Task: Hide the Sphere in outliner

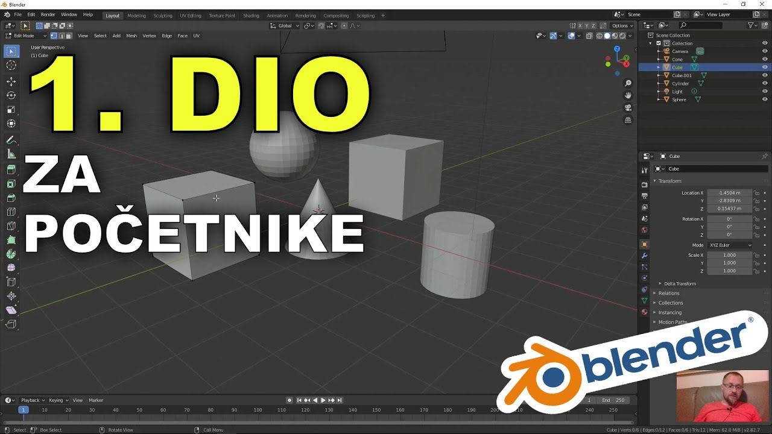Action: (765, 99)
